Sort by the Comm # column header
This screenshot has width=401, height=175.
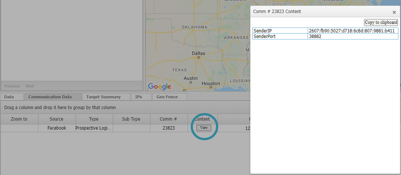(168, 119)
